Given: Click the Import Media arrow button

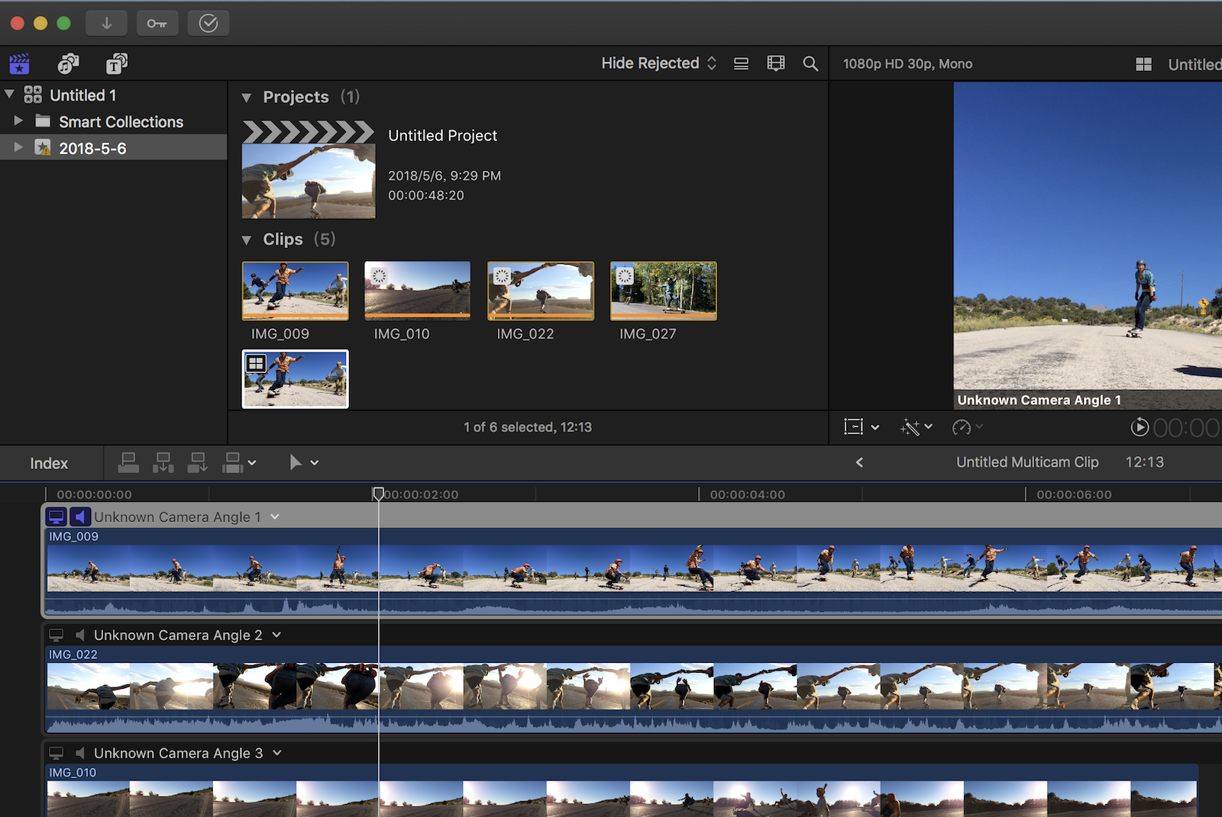Looking at the screenshot, I should pyautogui.click(x=106, y=24).
